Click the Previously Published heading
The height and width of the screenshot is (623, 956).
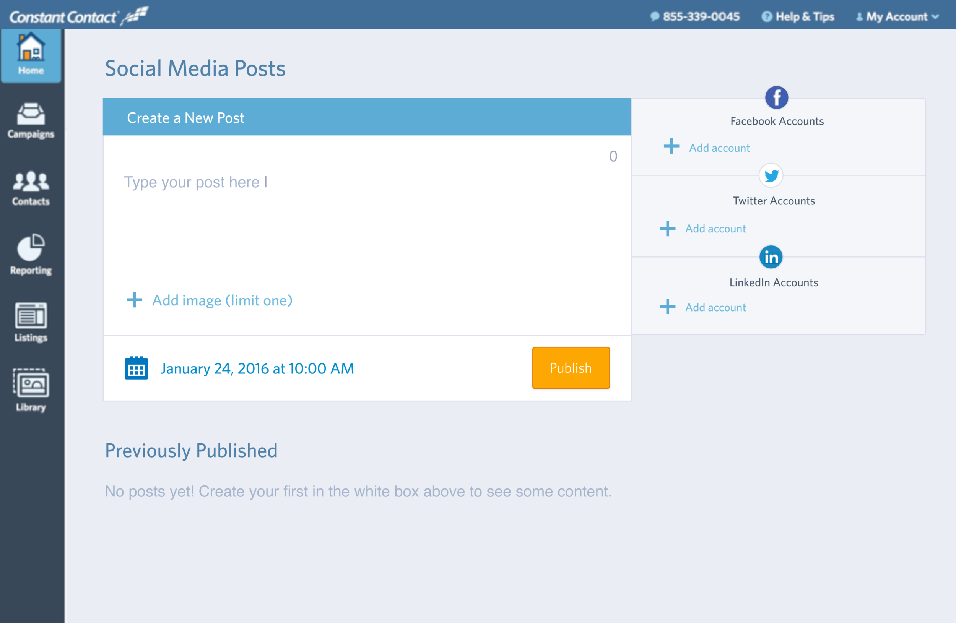[191, 450]
